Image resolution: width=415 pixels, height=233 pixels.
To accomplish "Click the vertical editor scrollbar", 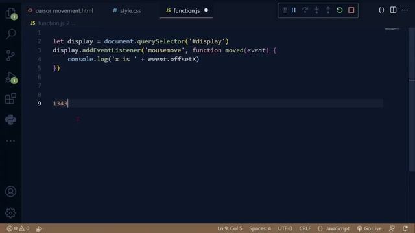I will (x=412, y=99).
